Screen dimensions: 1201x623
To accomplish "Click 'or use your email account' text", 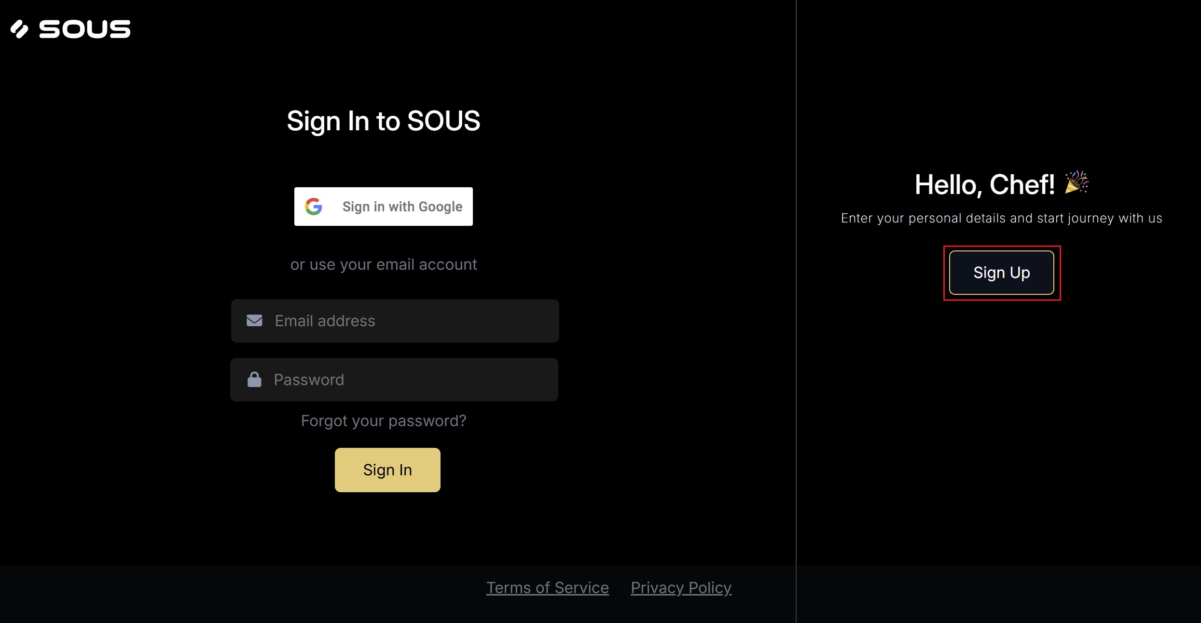I will [384, 264].
